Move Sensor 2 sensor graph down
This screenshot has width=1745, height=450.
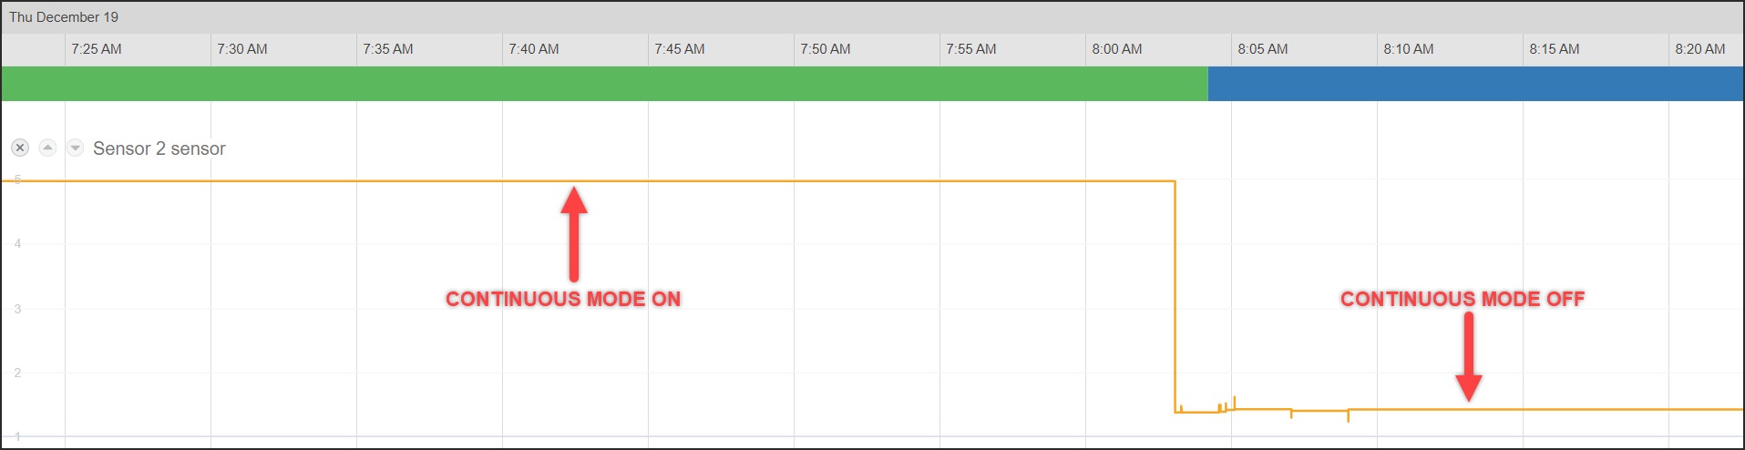coord(76,148)
